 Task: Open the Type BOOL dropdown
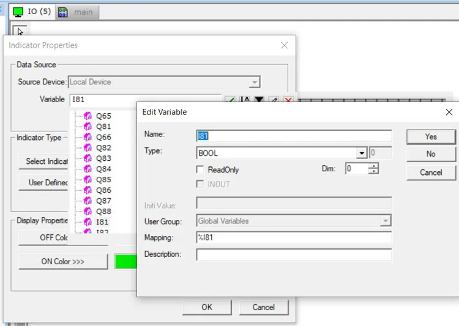362,154
